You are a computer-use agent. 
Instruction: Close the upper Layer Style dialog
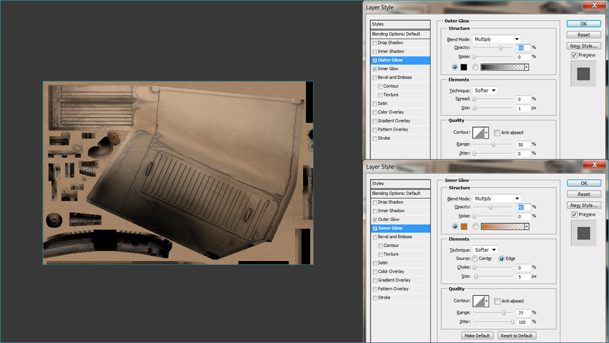tap(594, 5)
